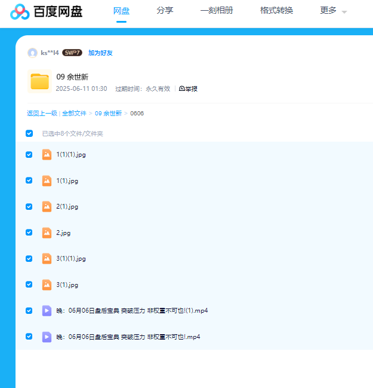
Task: Click the SVIP7 membership badge
Action: pos(72,53)
